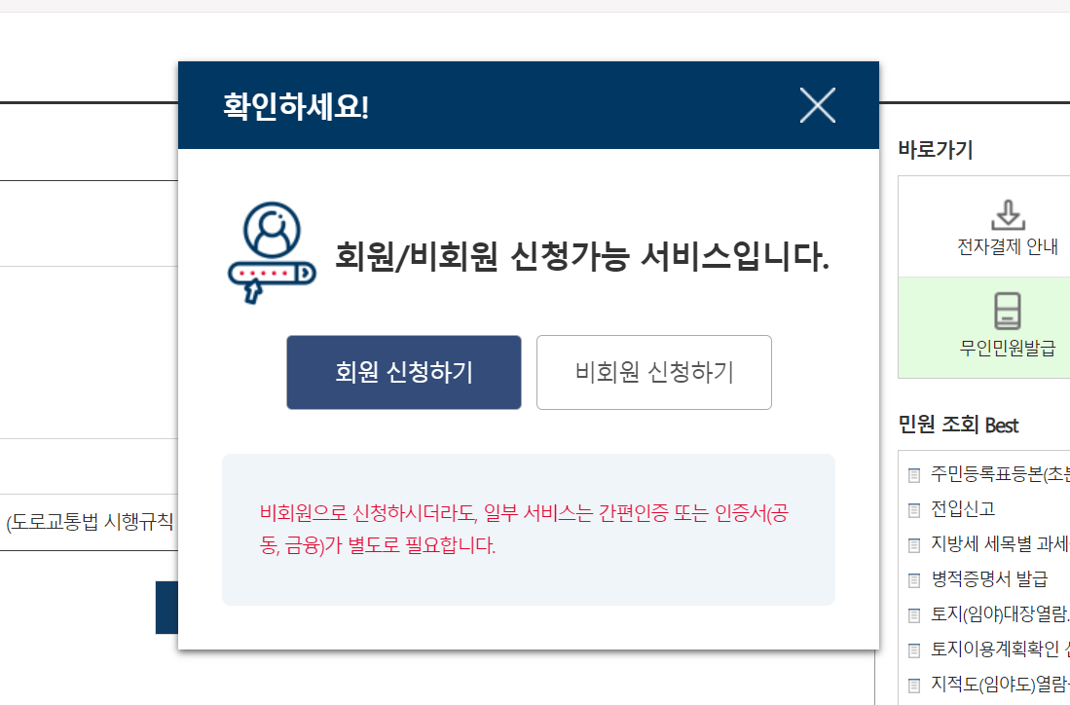The width and height of the screenshot is (1070, 705).
Task: Open the 병적증명서 발급 link
Action: pos(989,578)
